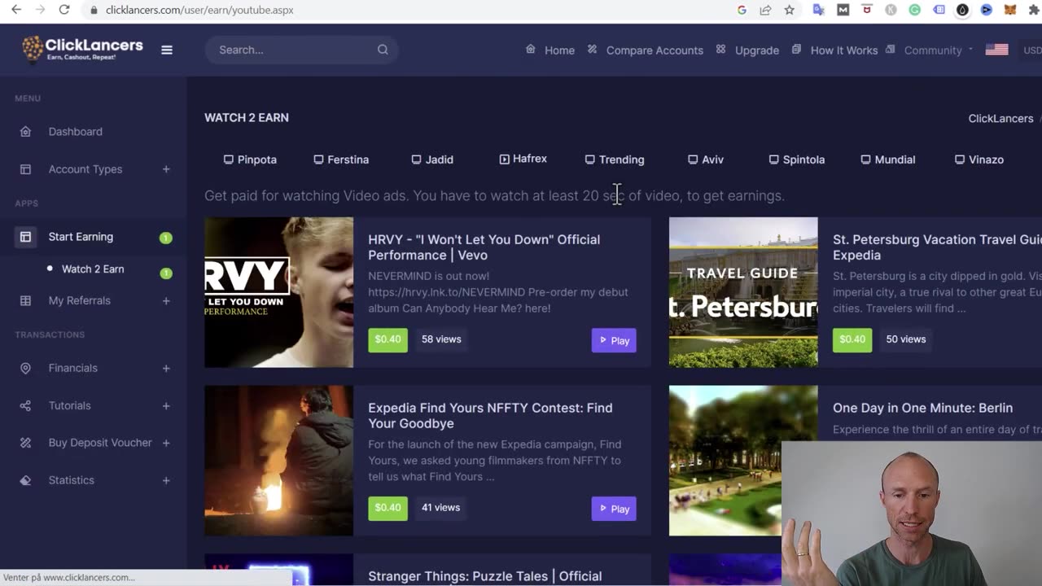Click the '50 views' label
This screenshot has width=1042, height=586.
point(906,339)
